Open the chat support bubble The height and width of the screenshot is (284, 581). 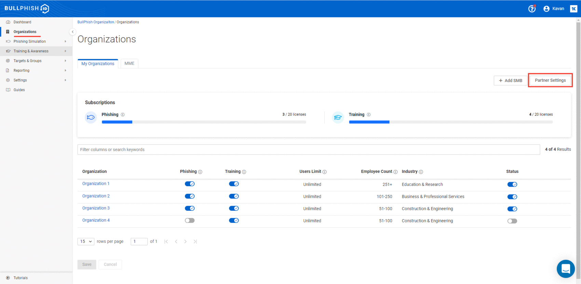[566, 269]
